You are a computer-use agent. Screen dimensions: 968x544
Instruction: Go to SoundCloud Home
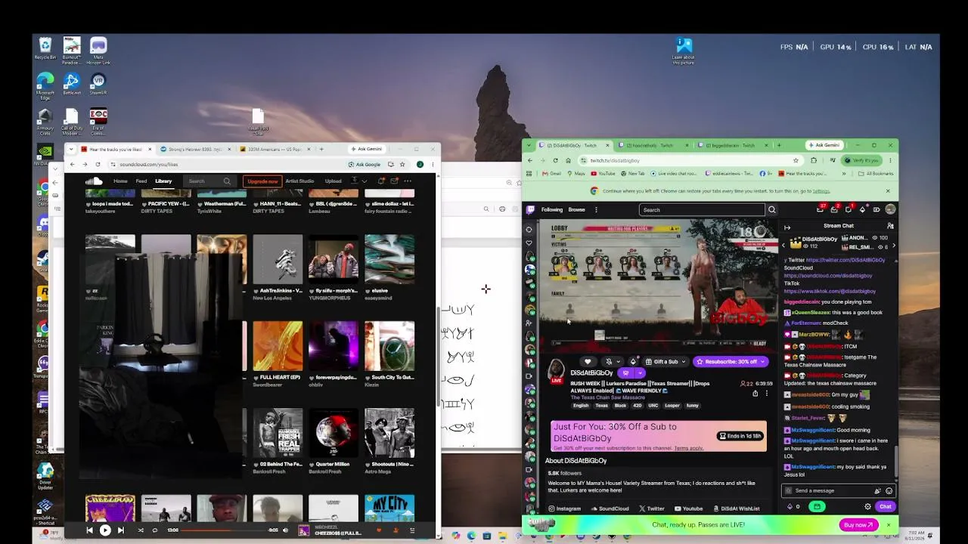(x=120, y=181)
